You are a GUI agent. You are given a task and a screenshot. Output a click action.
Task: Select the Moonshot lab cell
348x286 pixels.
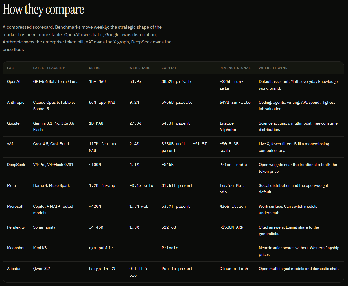[16, 248]
